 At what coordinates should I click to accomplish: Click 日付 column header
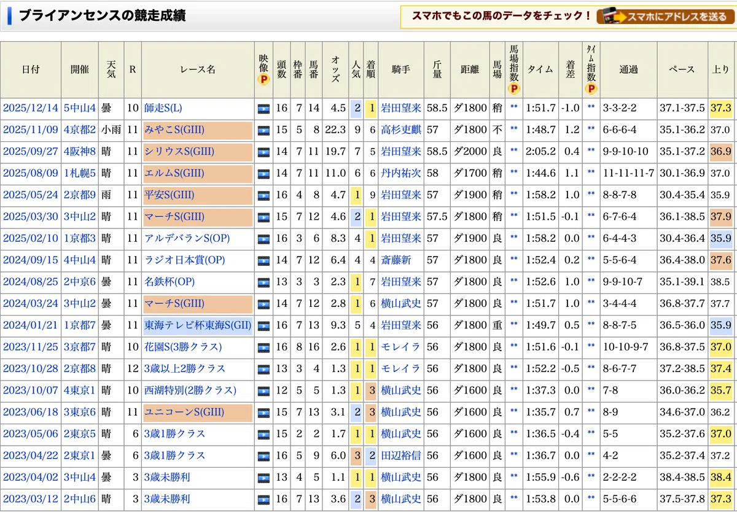31,70
